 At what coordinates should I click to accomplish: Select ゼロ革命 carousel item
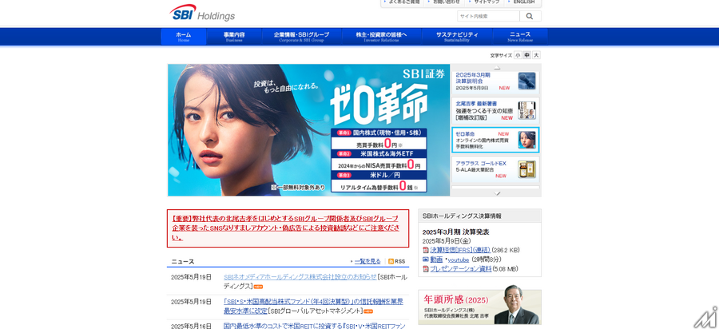495,140
